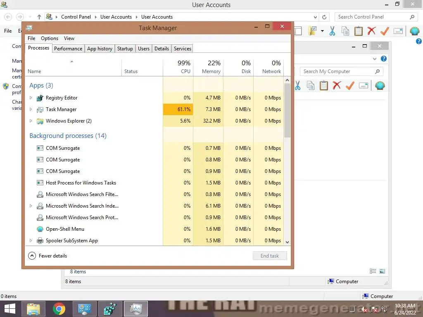
Task: Expand the Registry Editor process group
Action: coord(31,97)
